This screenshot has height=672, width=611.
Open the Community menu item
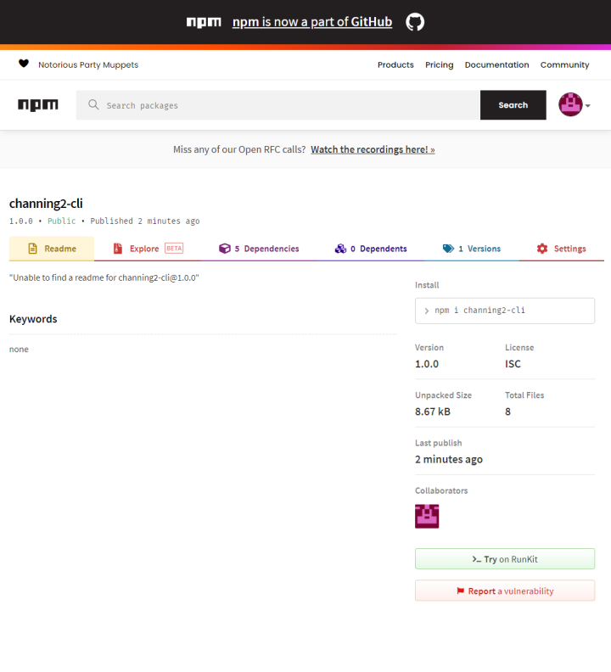(564, 64)
